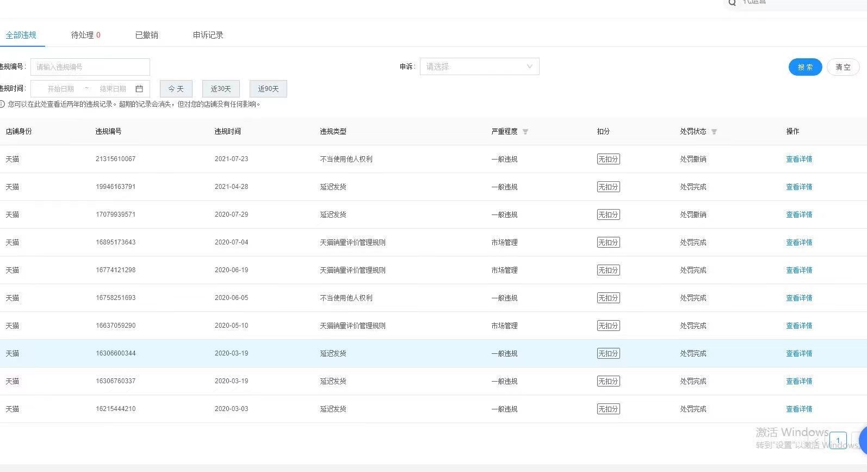Image resolution: width=867 pixels, height=472 pixels.
Task: Open 查看详情 for violation 16306760337
Action: 799,381
